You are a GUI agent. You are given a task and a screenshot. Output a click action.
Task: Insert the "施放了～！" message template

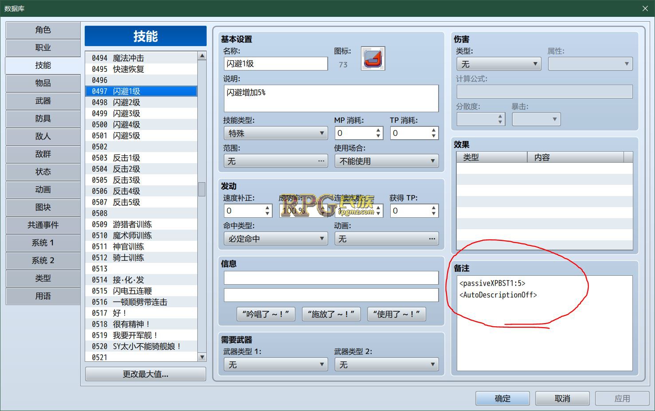click(x=331, y=314)
